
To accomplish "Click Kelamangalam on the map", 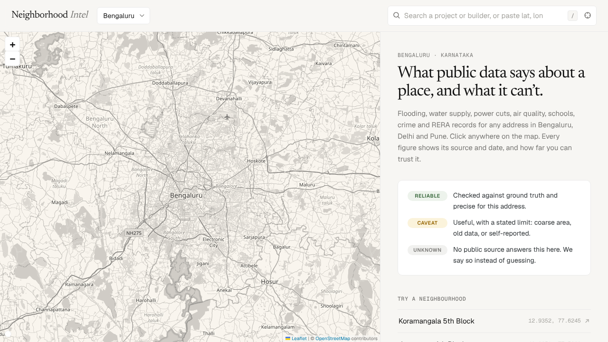I will 278,327.
